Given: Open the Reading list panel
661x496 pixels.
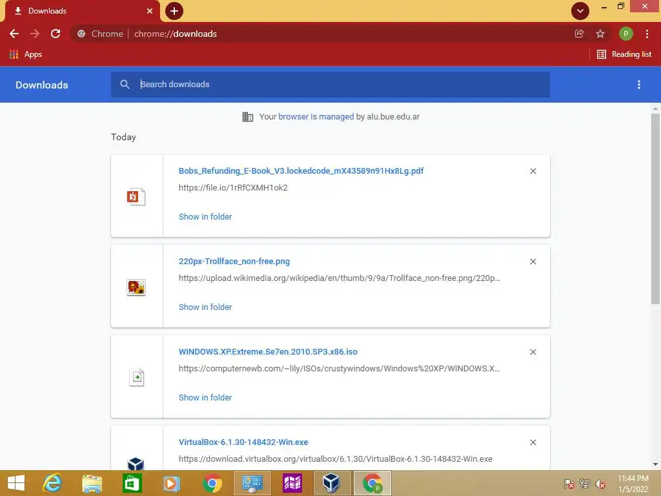Looking at the screenshot, I should 624,54.
